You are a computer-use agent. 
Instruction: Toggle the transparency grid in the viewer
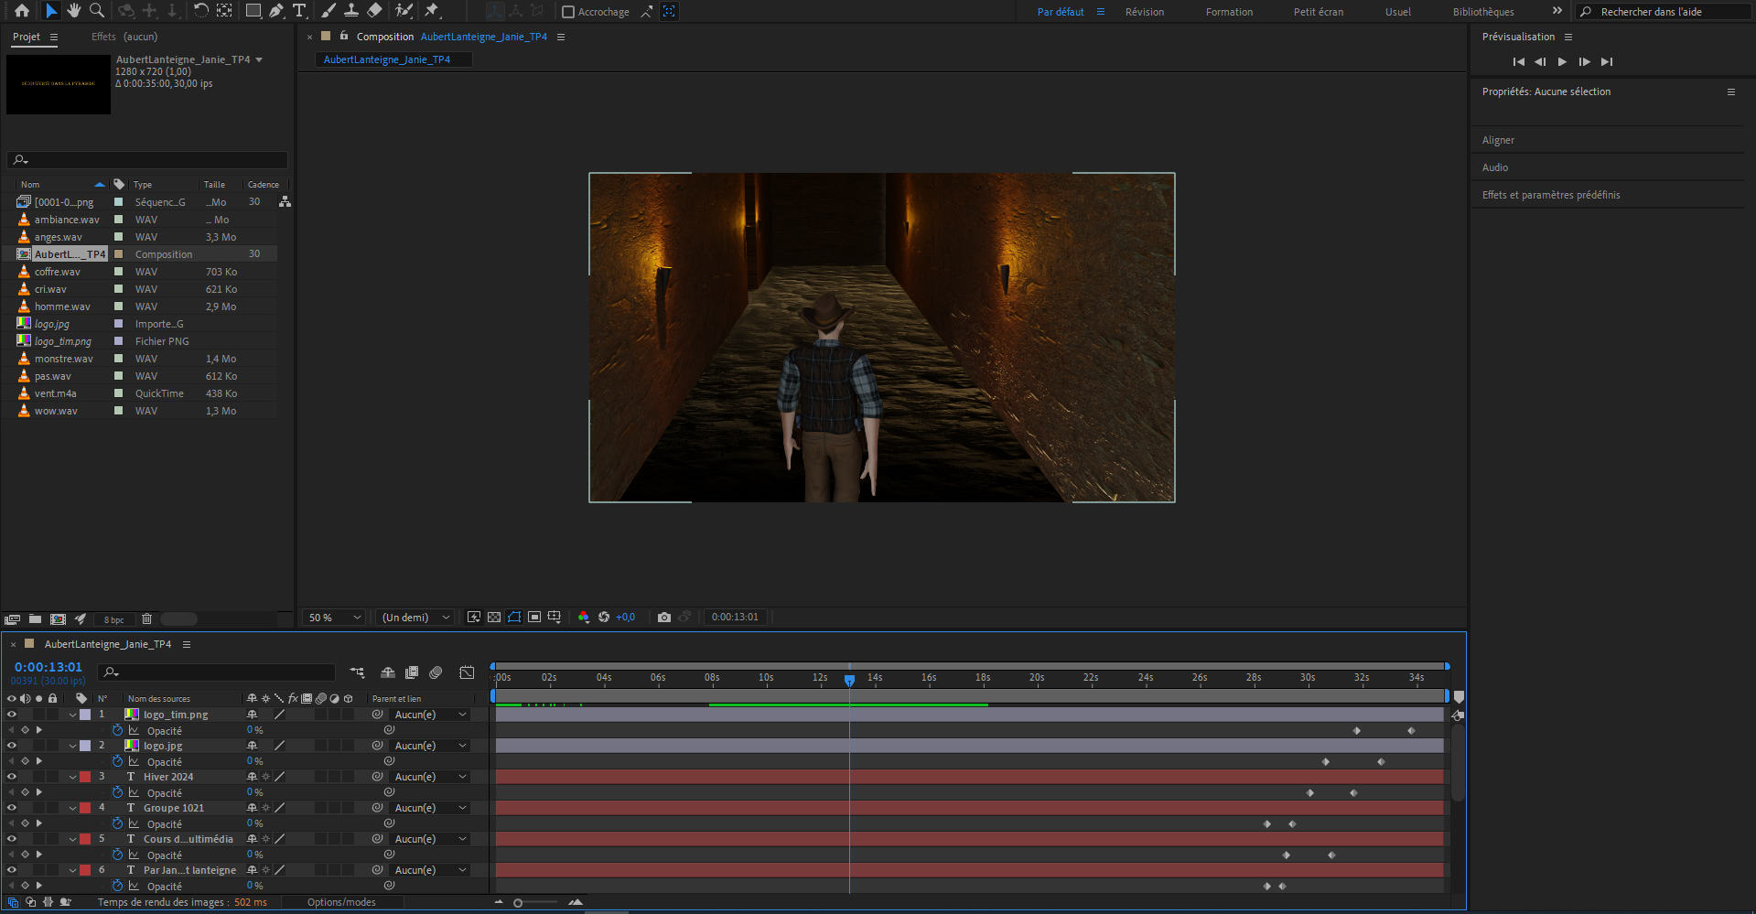494,618
